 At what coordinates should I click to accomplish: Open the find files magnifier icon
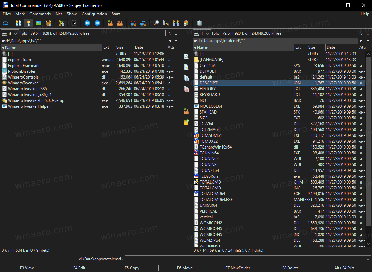click(x=156, y=23)
